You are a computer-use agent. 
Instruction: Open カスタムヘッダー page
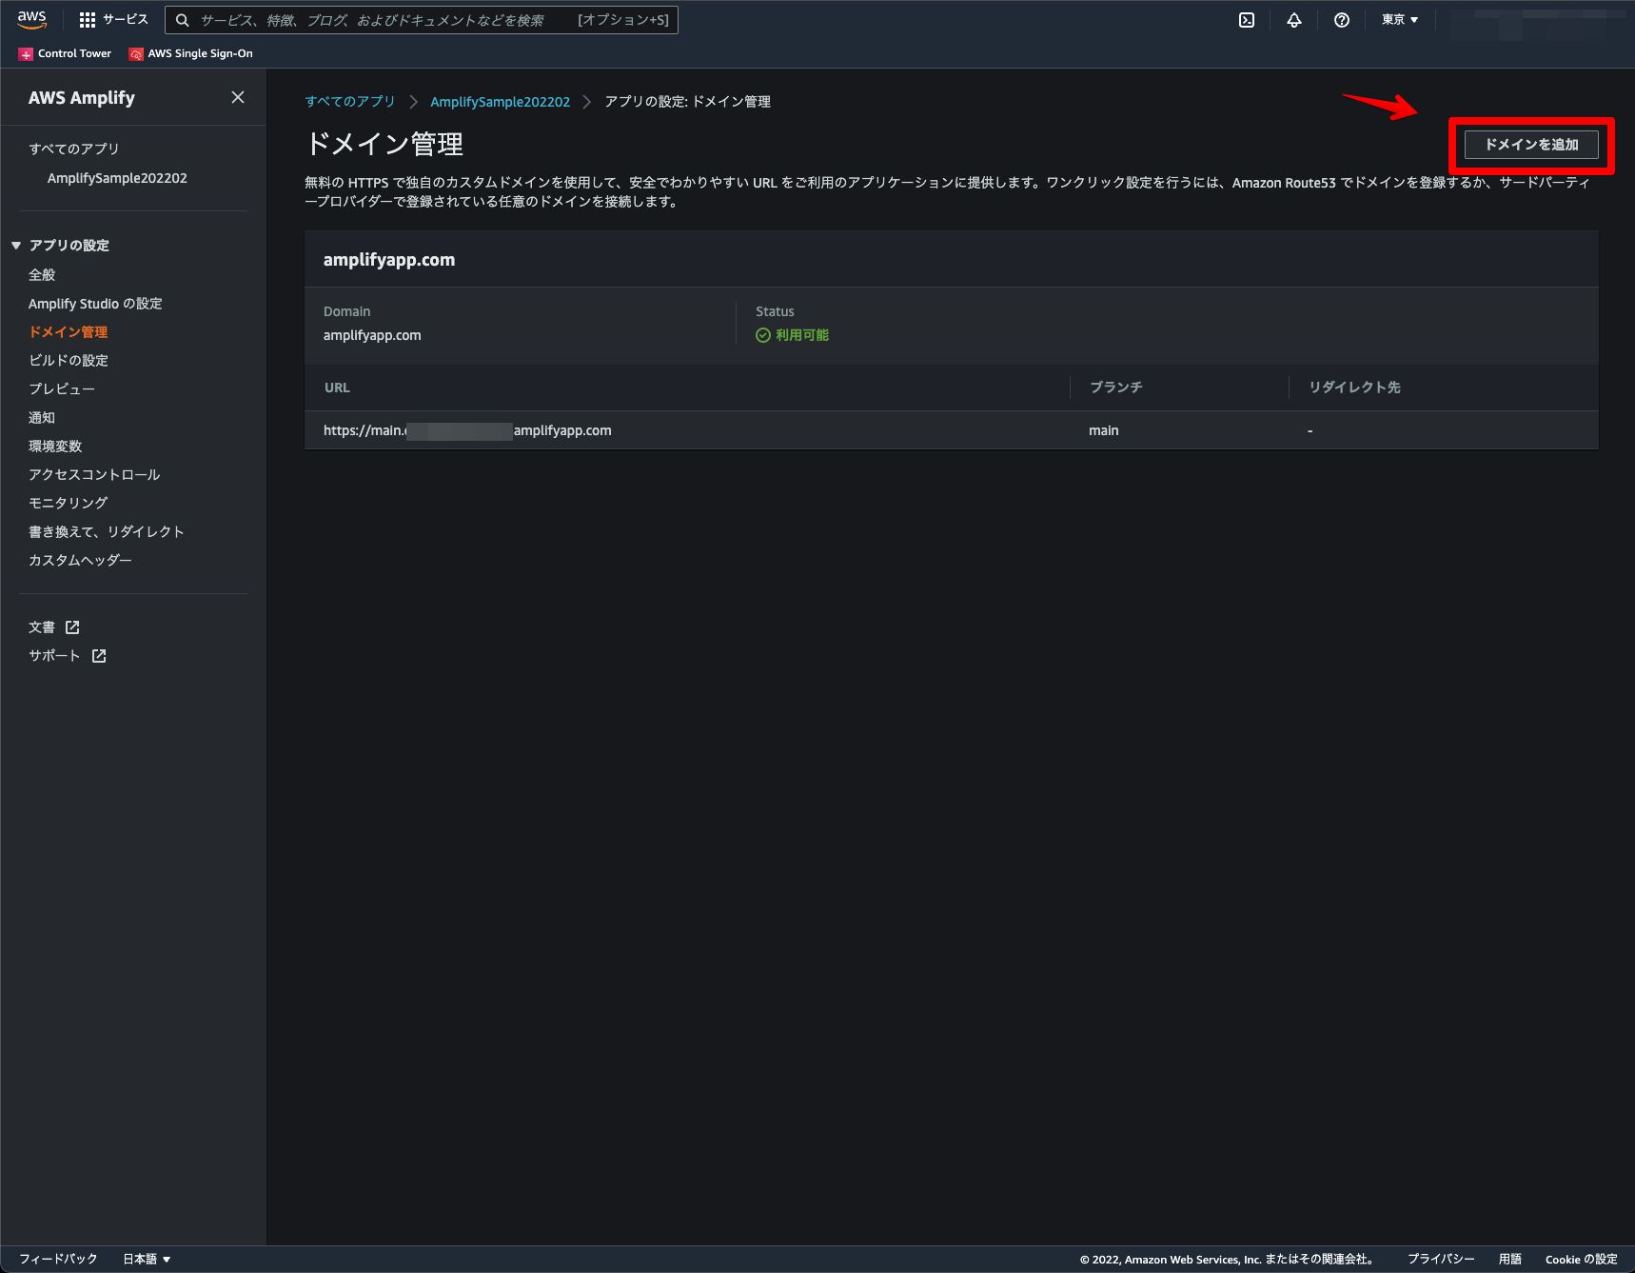(x=80, y=560)
